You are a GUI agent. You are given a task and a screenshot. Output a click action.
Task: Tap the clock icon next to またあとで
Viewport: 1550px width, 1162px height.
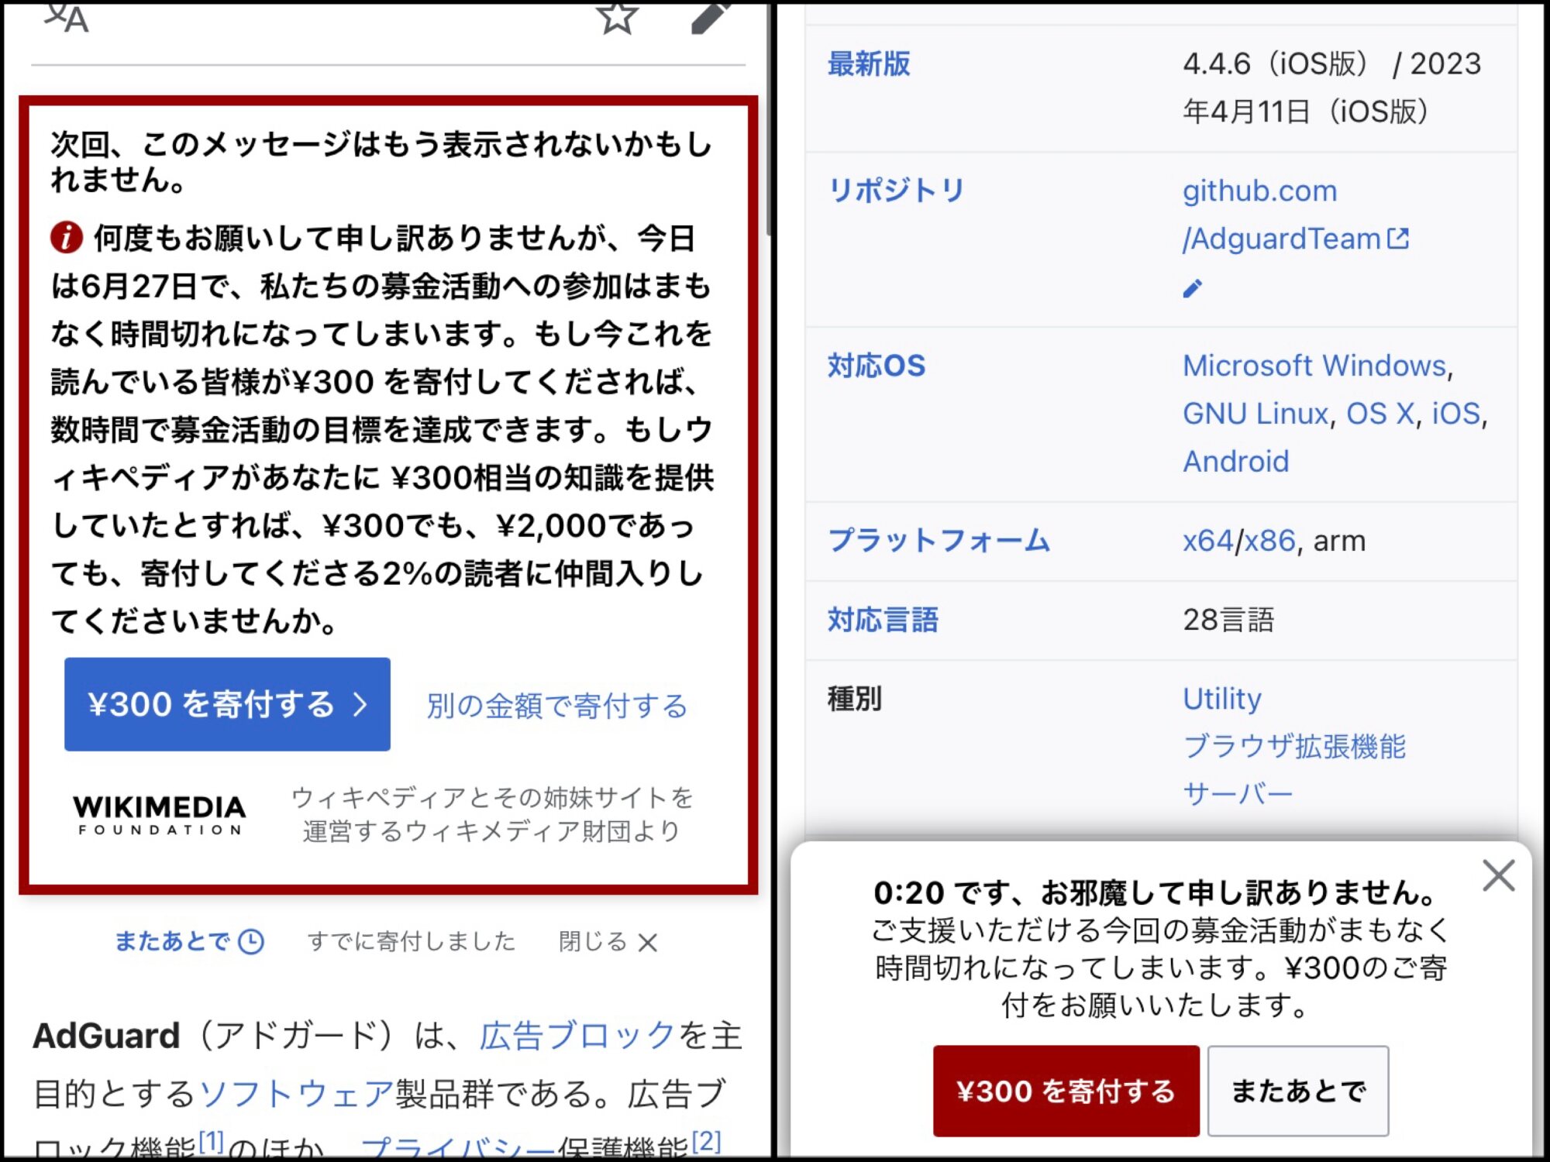pos(251,941)
